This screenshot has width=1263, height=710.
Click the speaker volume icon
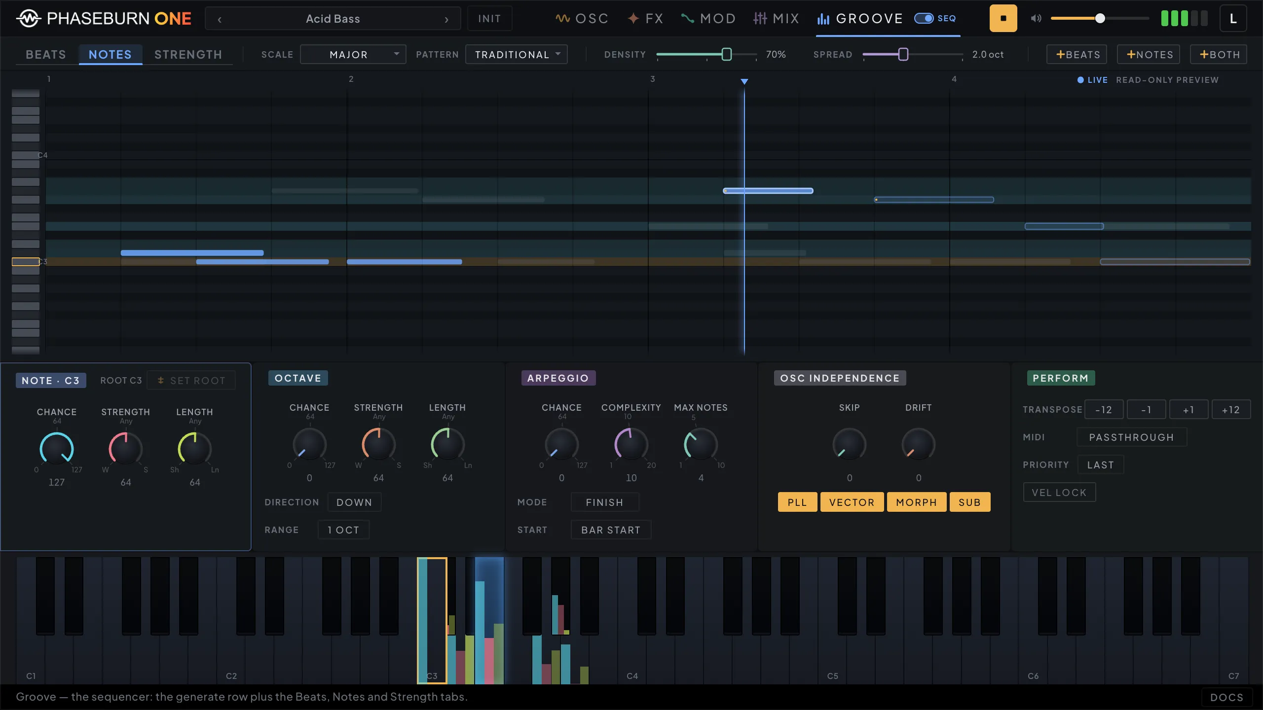pyautogui.click(x=1036, y=19)
